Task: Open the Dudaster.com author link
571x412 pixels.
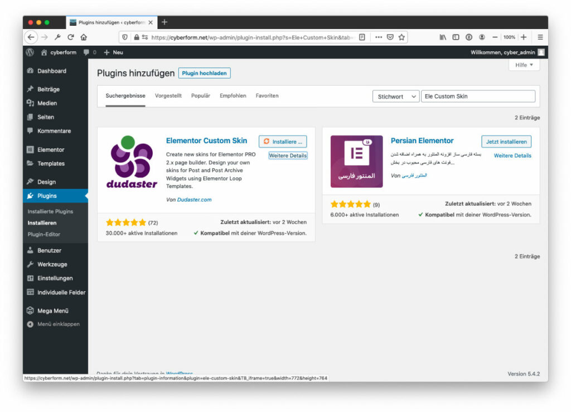Action: 194,200
